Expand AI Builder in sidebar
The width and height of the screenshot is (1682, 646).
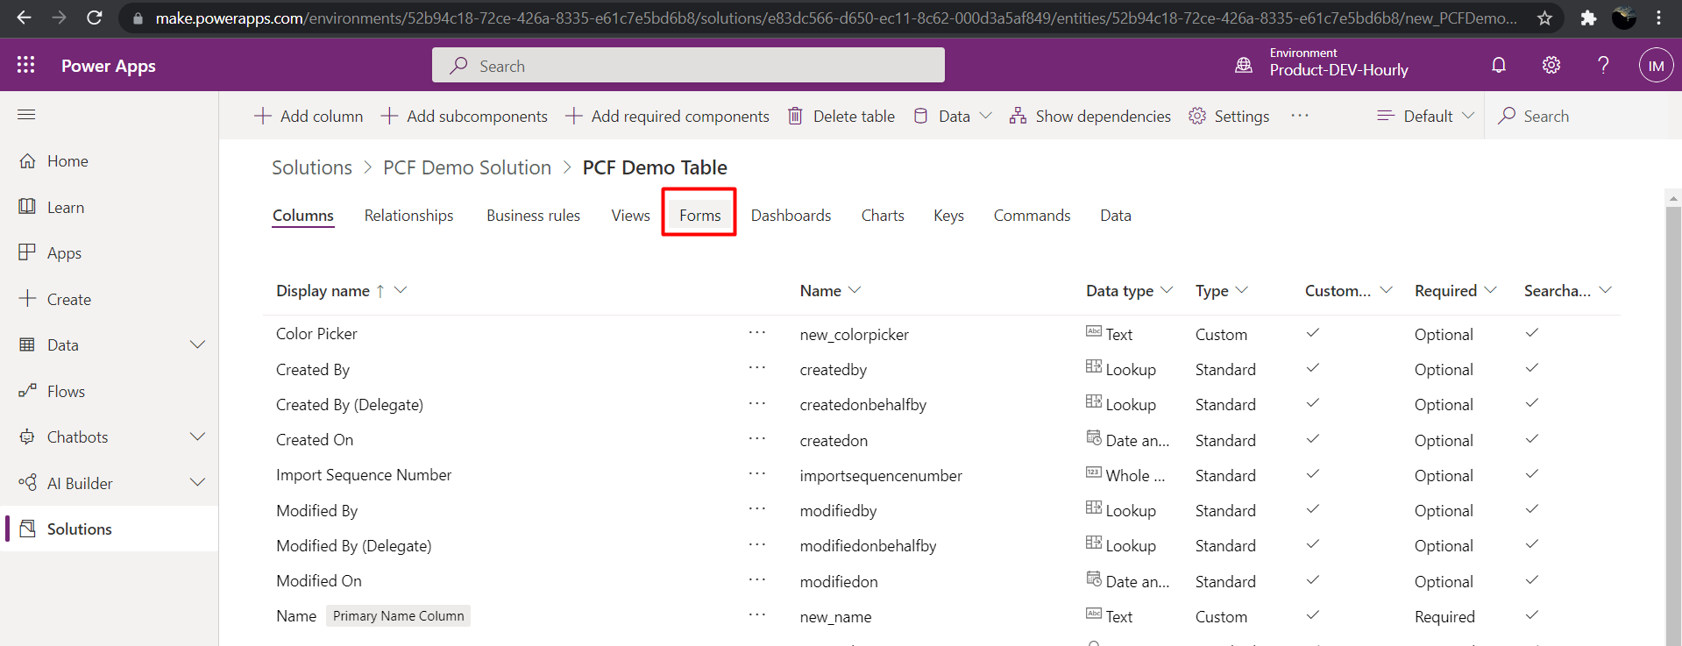(197, 483)
